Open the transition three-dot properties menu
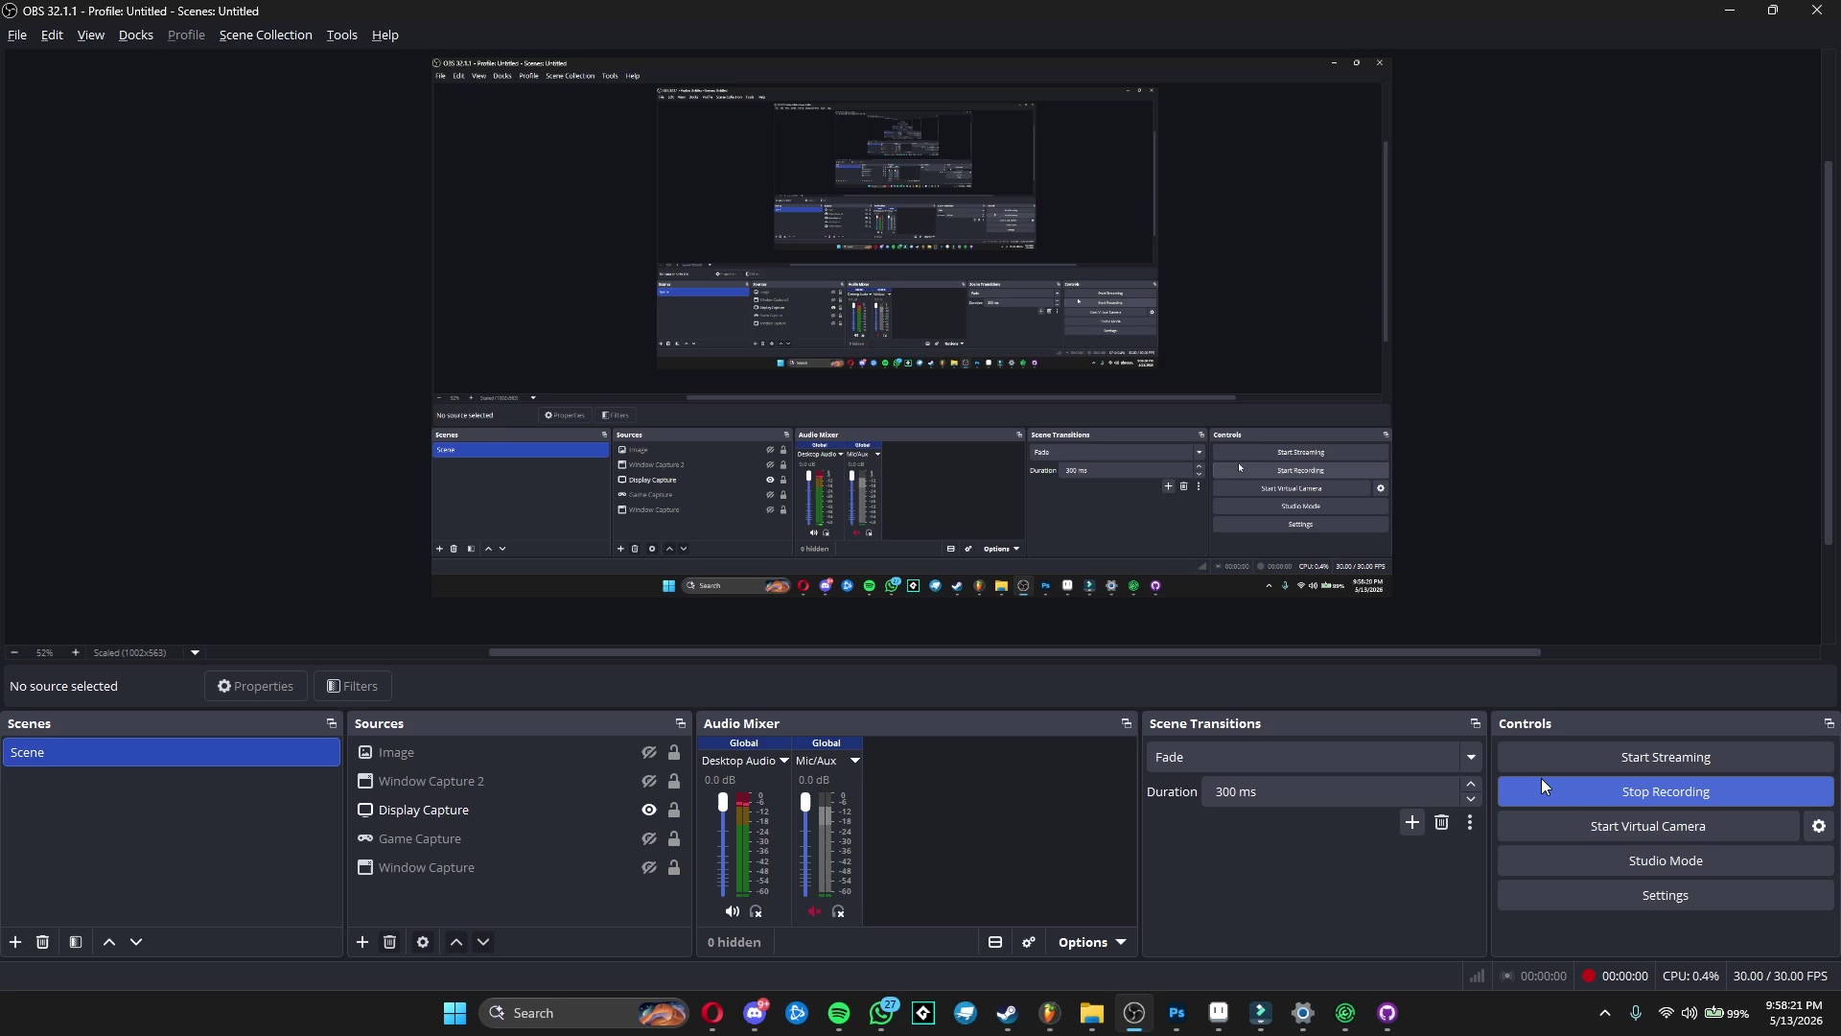Viewport: 1841px width, 1036px height. 1470,822
